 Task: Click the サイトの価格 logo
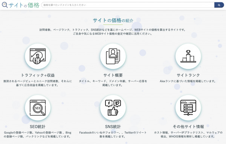click(x=21, y=5)
